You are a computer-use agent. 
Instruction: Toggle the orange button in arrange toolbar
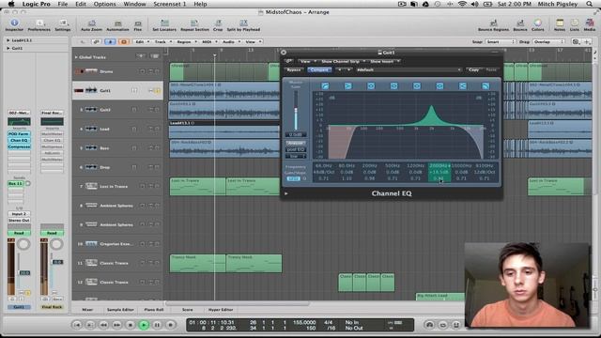[123, 41]
